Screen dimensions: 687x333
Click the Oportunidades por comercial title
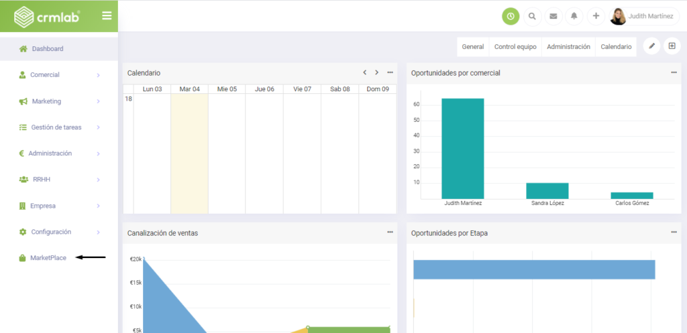(x=456, y=73)
